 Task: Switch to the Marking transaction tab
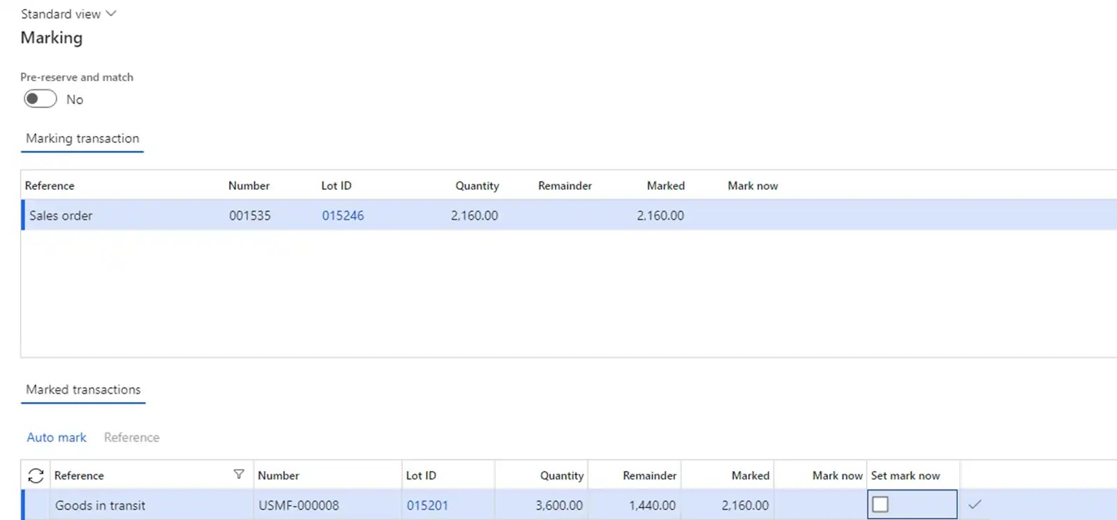82,138
